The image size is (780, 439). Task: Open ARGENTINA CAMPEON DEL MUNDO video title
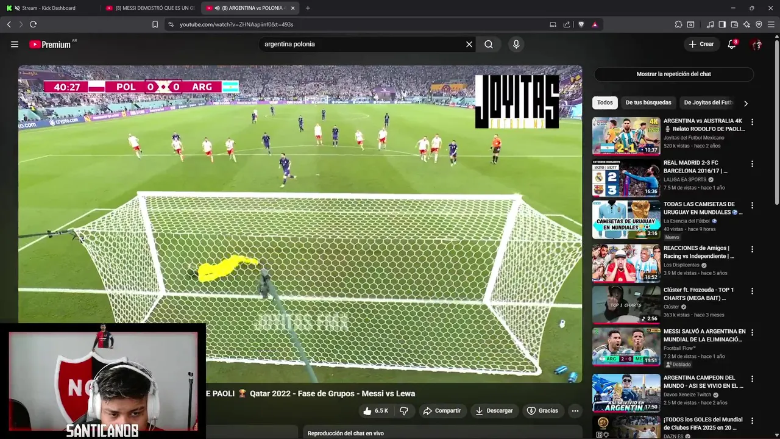(703, 382)
